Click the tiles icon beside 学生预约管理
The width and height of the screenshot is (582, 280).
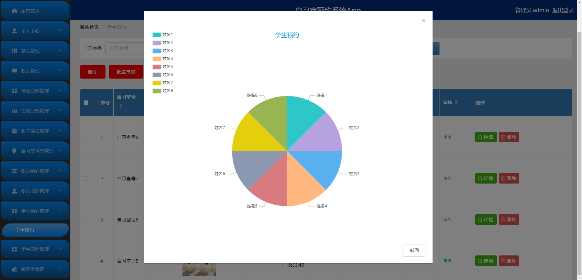click(x=14, y=211)
